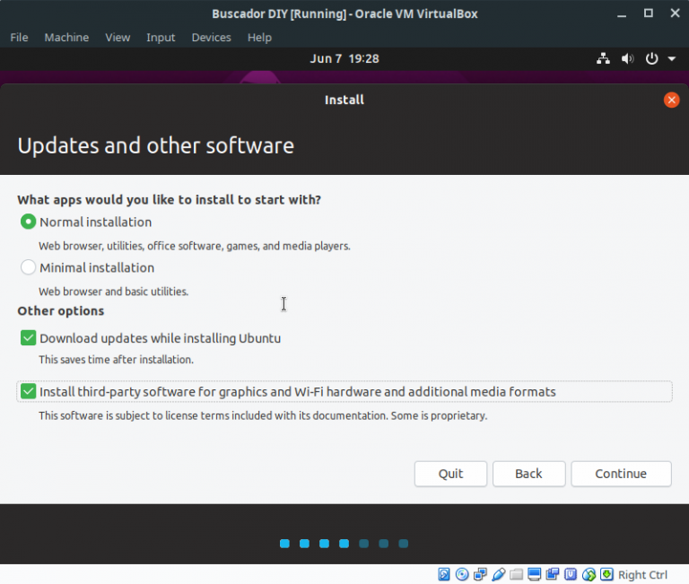The image size is (689, 584).
Task: Open the system menu dropdown arrow
Action: click(672, 58)
